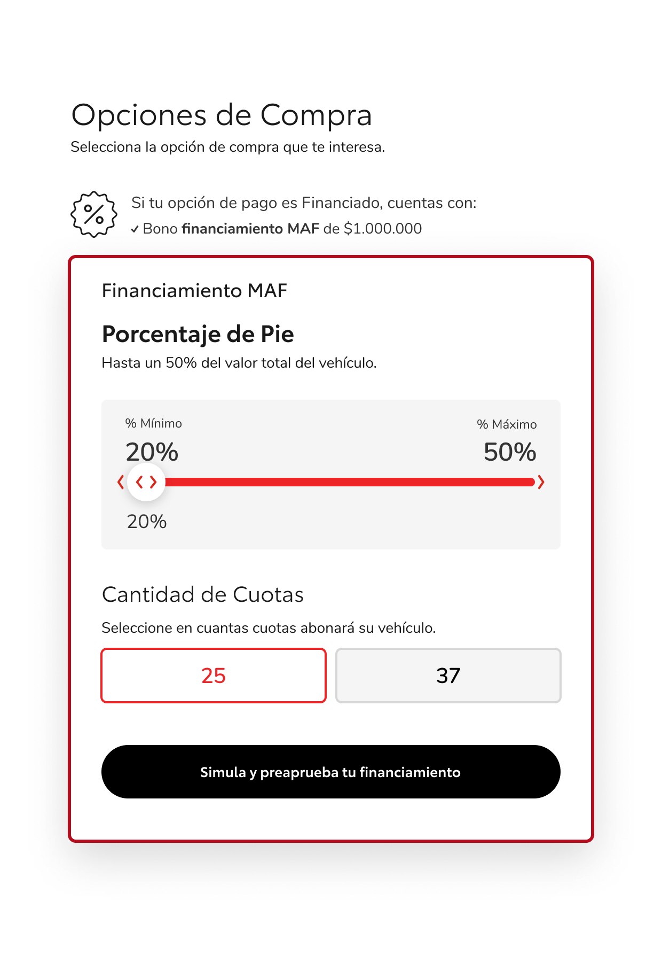Click 'Si tu opción de pago es Financiado' text
The width and height of the screenshot is (662, 962).
(x=304, y=203)
